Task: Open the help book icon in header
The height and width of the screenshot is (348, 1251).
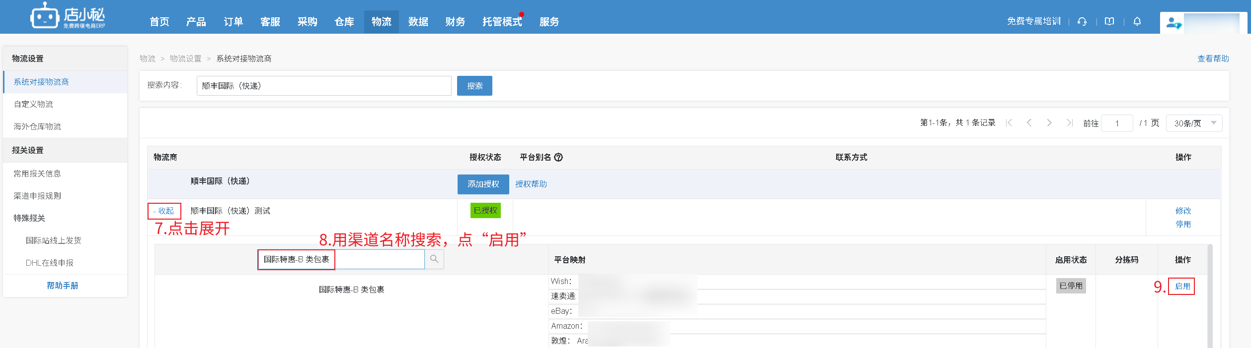Action: [1109, 21]
